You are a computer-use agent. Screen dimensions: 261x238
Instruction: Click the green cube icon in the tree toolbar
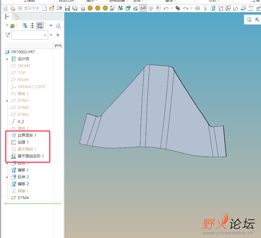coord(12,26)
